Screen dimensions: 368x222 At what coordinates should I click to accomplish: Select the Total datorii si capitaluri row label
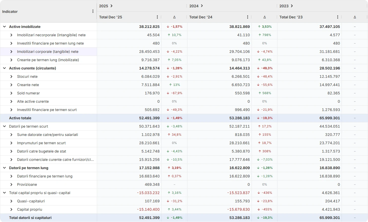pos(30,218)
